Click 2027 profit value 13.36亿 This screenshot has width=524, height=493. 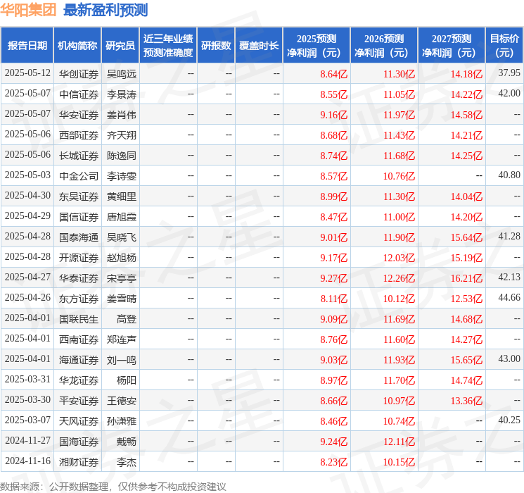click(466, 401)
